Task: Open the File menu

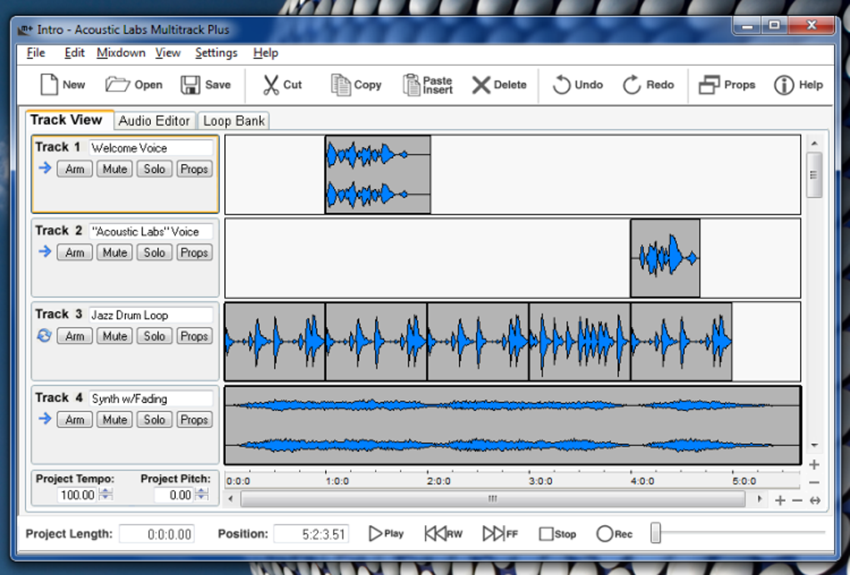Action: [x=36, y=53]
